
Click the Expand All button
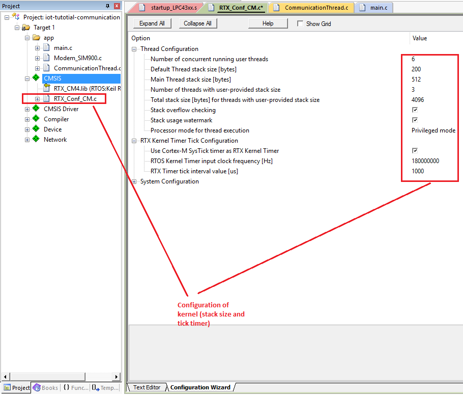point(152,23)
